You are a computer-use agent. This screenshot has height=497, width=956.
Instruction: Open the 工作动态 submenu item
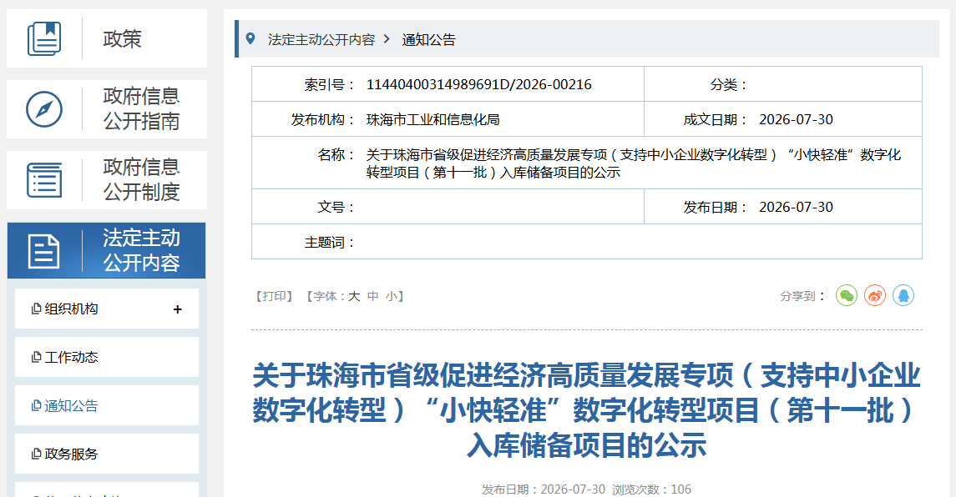tap(107, 357)
